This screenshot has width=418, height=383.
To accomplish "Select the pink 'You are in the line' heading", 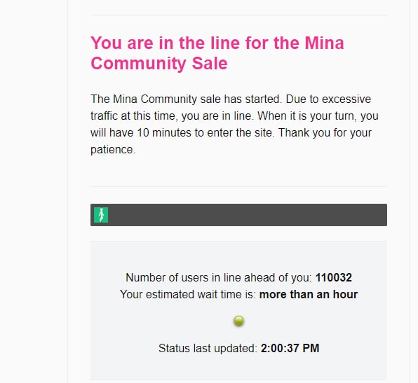I will [217, 53].
